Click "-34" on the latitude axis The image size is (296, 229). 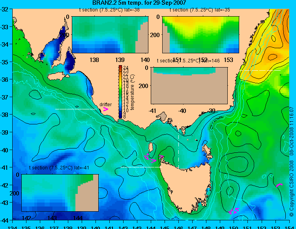[4, 44]
